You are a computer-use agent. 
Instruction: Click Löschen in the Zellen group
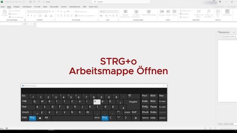pos(168,13)
